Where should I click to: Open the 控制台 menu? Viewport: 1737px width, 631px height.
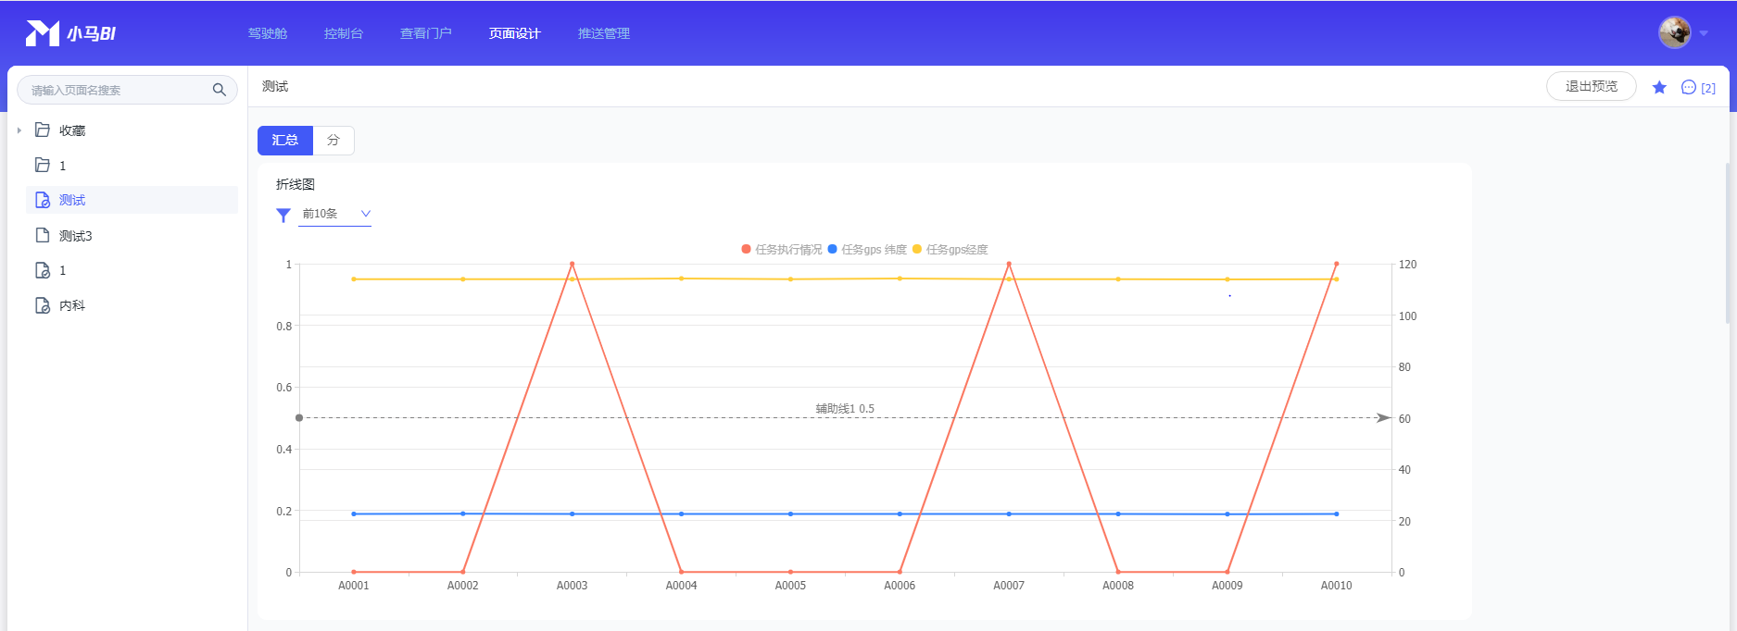(x=343, y=33)
